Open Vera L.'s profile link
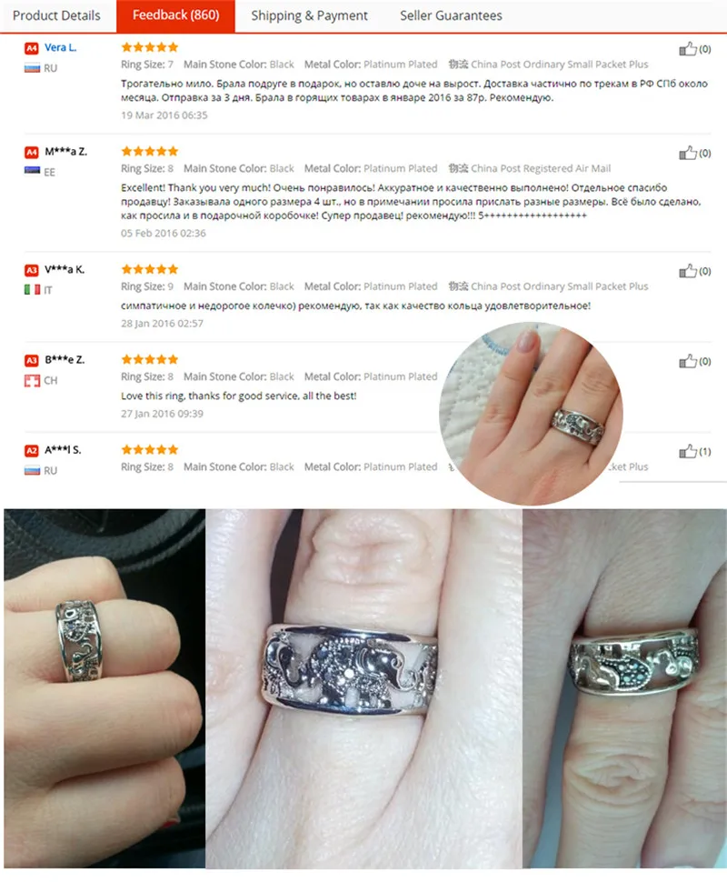Viewport: 727px width, 882px height. tap(60, 48)
